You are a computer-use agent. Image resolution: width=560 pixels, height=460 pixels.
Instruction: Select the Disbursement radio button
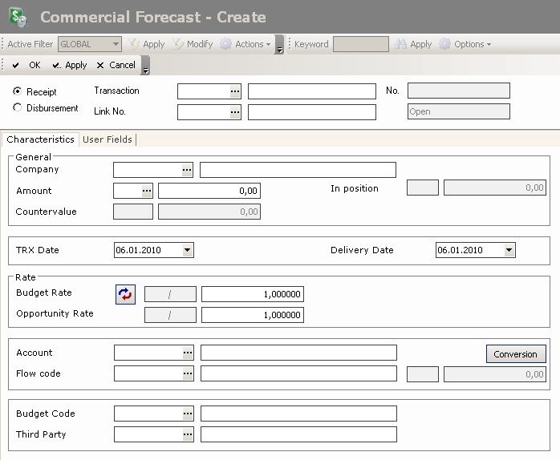tap(18, 107)
